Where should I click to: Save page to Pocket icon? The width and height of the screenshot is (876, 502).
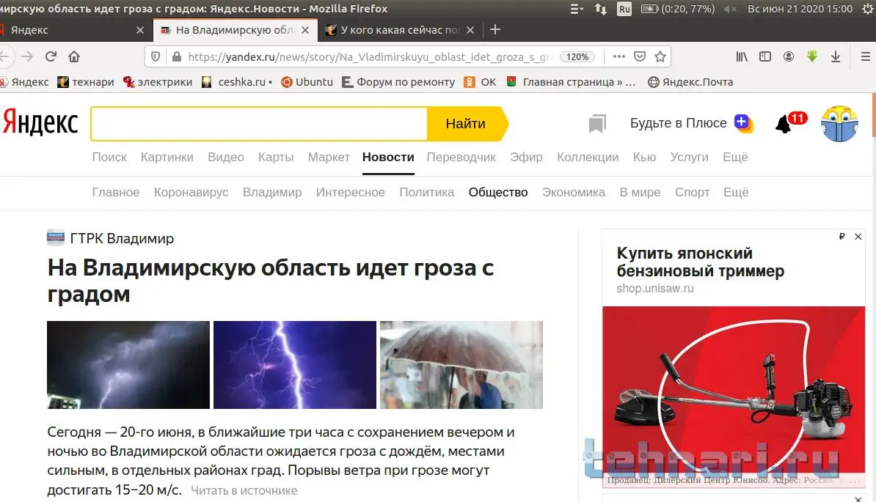[640, 56]
